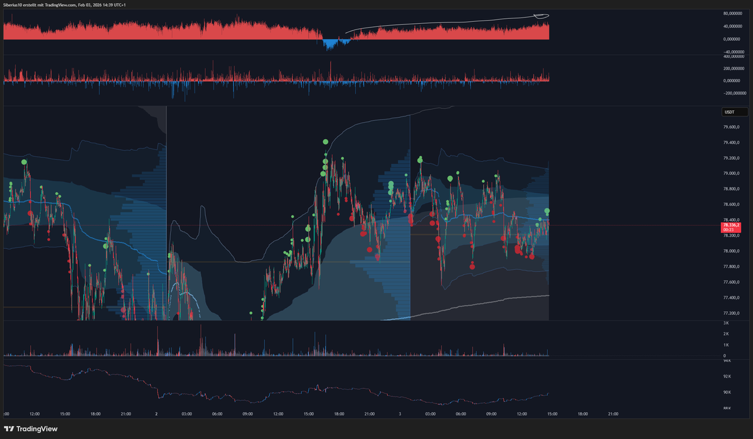Click the 200,000000 label on second indicator scale
This screenshot has width=753, height=439.
tap(734, 69)
